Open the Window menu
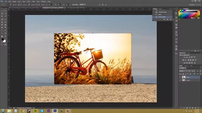 44,1
